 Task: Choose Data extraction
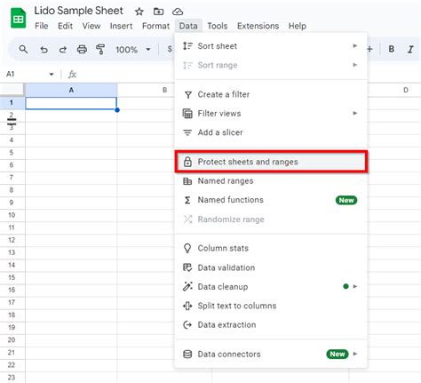pyautogui.click(x=271, y=325)
